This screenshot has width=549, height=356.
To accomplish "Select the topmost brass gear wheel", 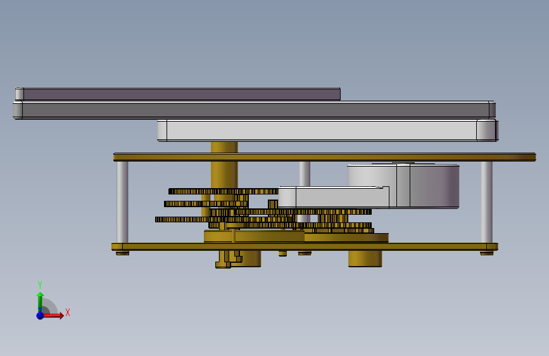I will click(224, 191).
